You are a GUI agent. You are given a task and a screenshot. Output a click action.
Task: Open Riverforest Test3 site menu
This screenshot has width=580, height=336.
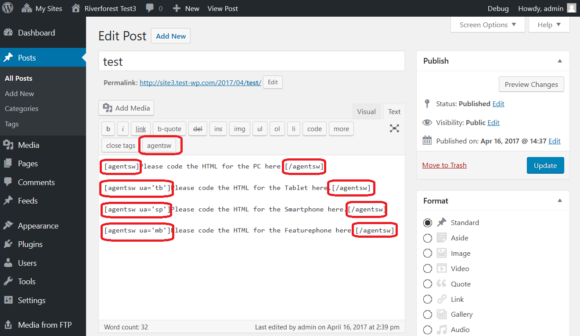click(104, 8)
